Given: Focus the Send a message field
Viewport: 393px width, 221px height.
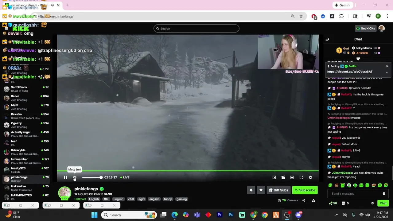Looking at the screenshot, I should [355, 194].
